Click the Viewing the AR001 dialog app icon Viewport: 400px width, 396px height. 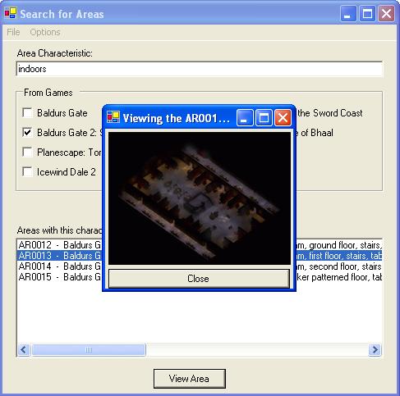coord(113,117)
